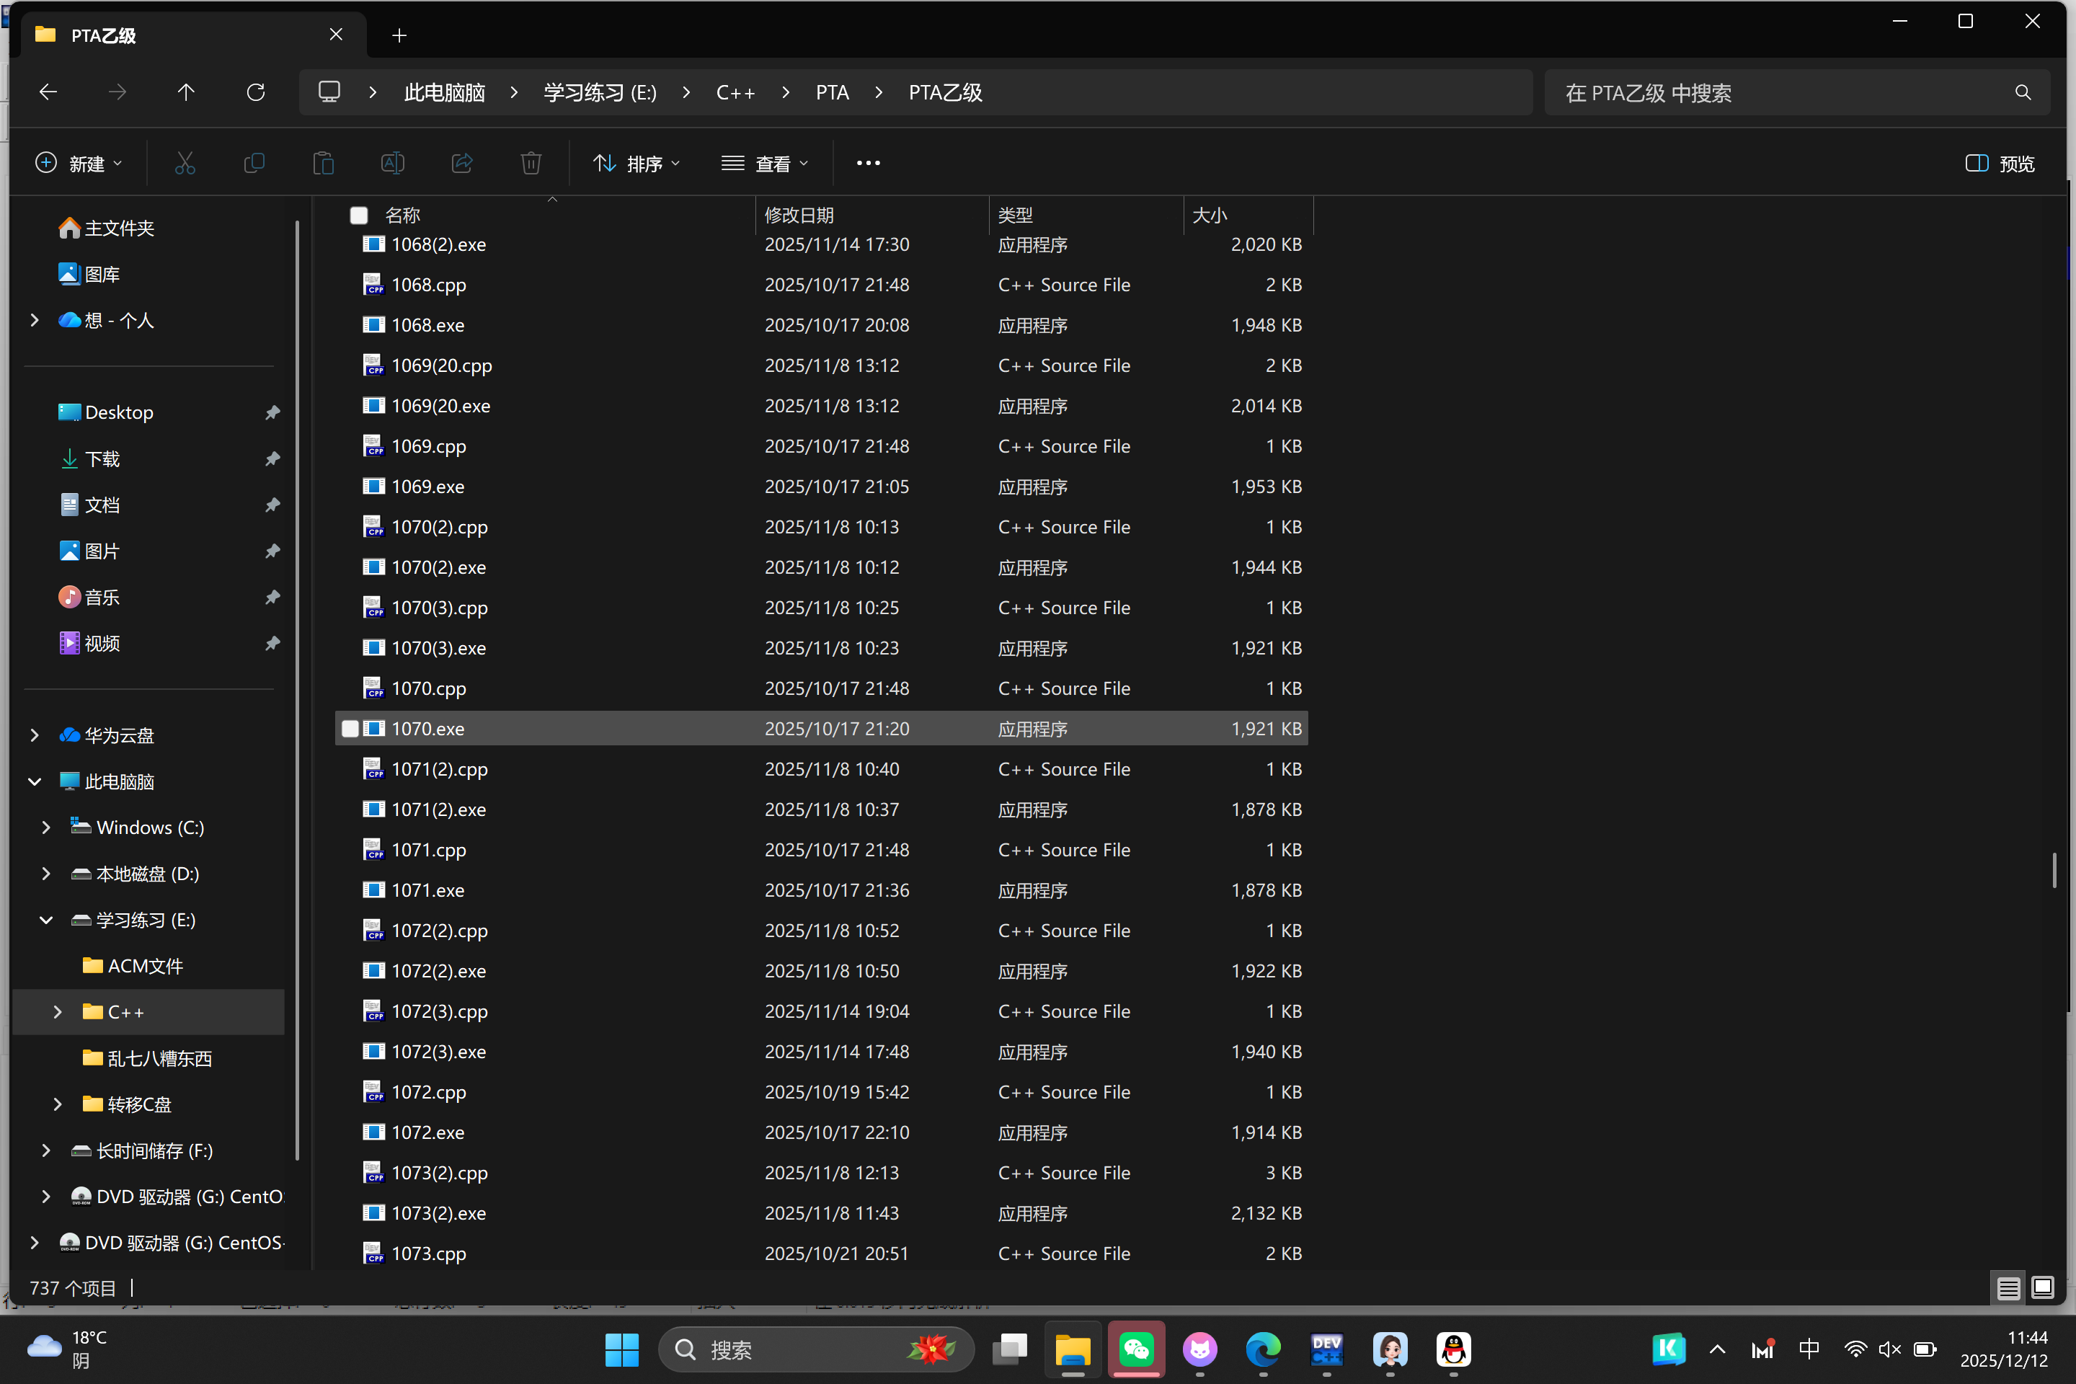The width and height of the screenshot is (2076, 1384).
Task: Click the Refresh button beside address bar
Action: click(256, 93)
